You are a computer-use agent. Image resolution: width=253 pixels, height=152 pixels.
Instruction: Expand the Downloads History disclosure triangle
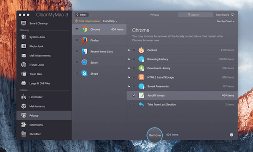[129, 68]
